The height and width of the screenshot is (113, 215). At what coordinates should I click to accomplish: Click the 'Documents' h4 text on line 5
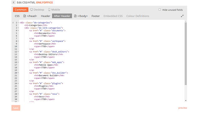pos(44,33)
